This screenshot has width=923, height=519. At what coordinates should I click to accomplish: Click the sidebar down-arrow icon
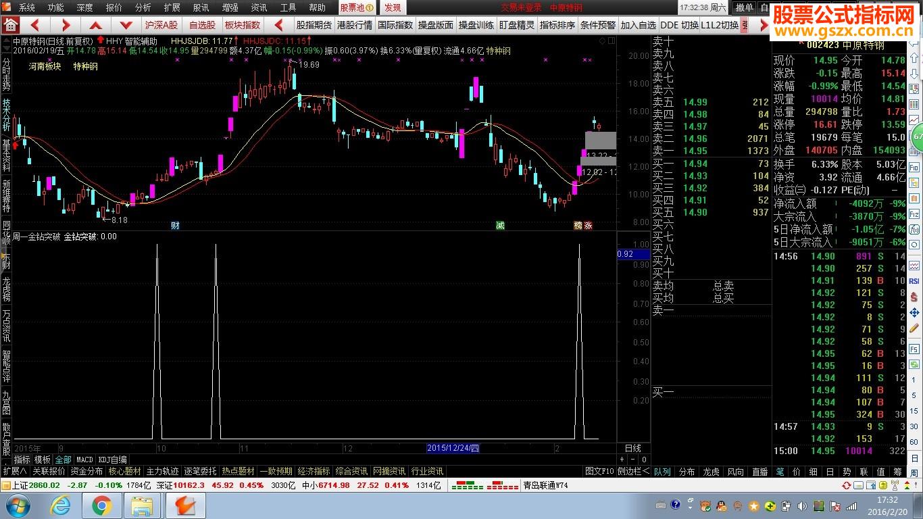[x=914, y=74]
